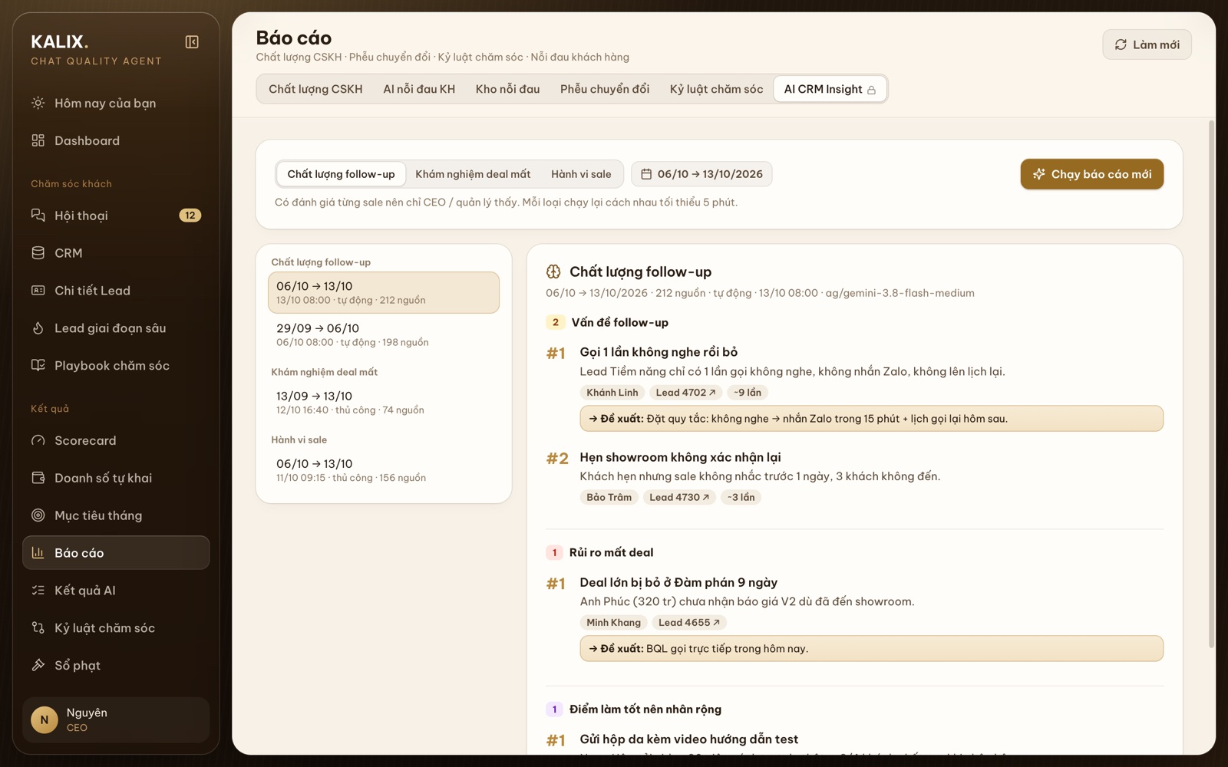Run a new report with Chạy báo cáo mới
Image resolution: width=1228 pixels, height=767 pixels.
click(1091, 174)
